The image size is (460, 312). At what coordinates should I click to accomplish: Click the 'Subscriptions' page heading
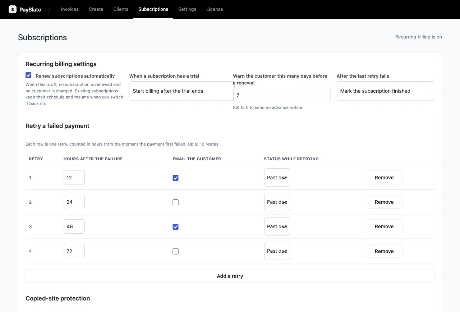(x=42, y=37)
